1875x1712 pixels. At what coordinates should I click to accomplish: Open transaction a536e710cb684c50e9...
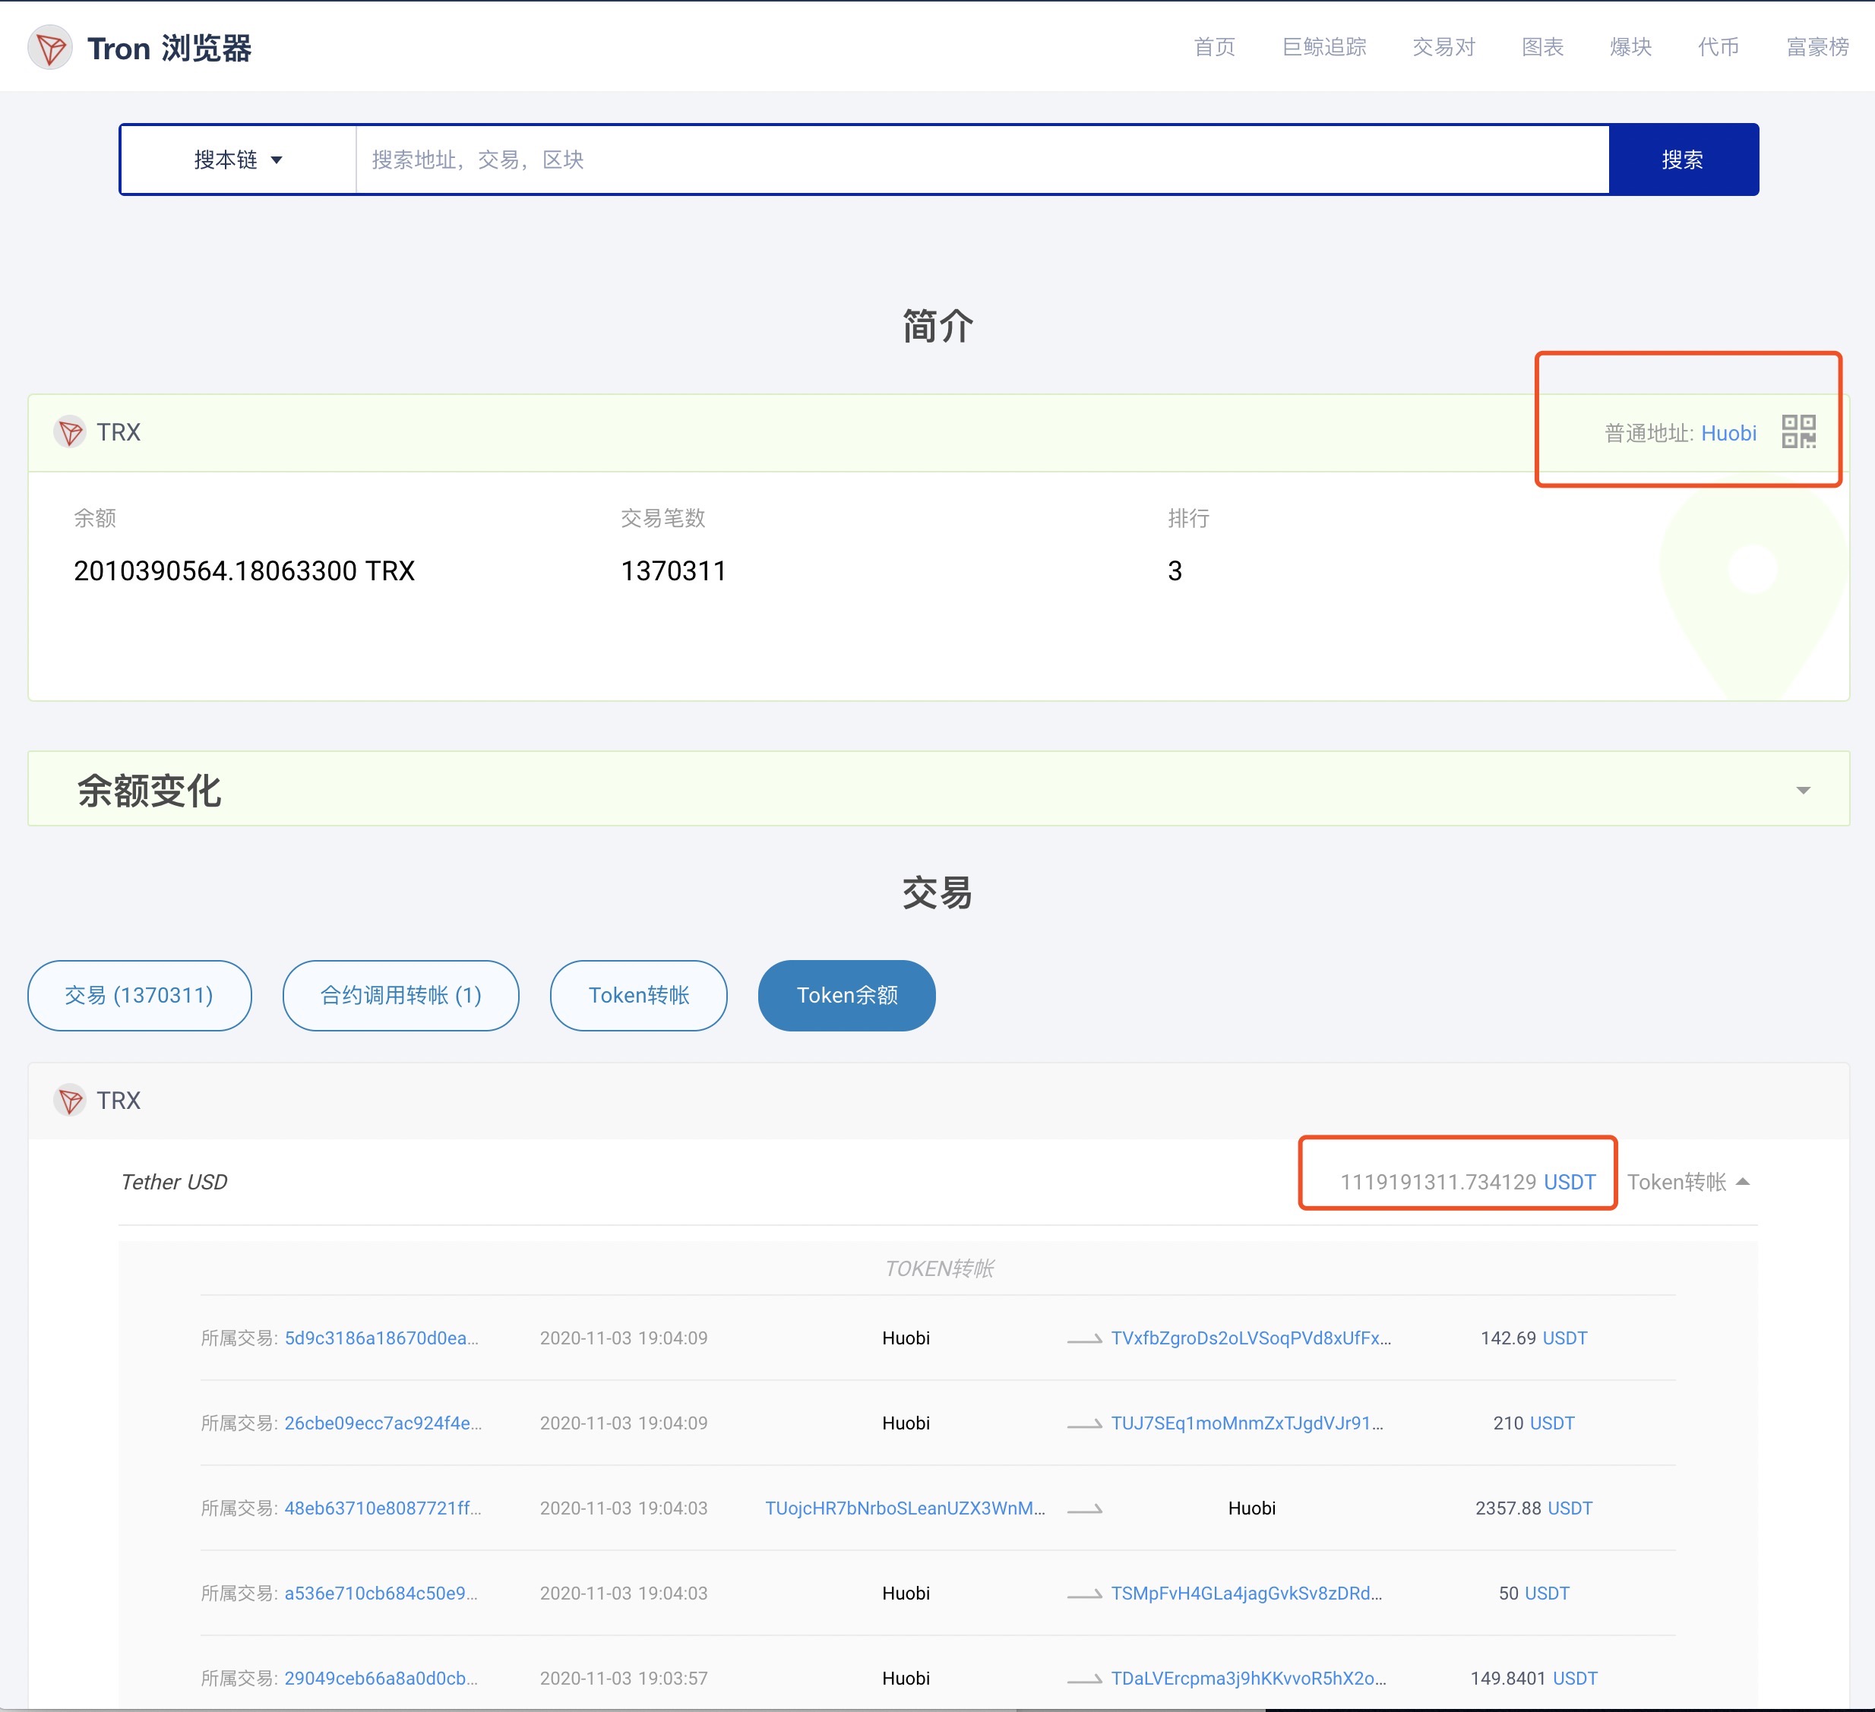coord(381,1594)
